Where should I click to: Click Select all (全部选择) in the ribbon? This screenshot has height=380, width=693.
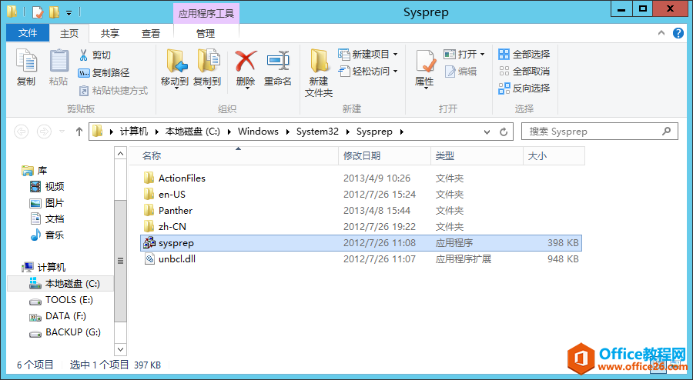524,55
